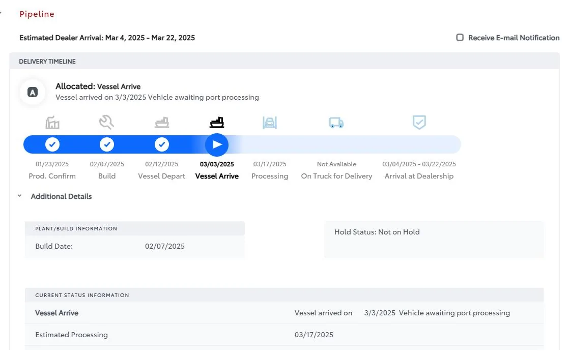Click the Hold Status: Not on Hold box
The width and height of the screenshot is (570, 355).
(434, 239)
